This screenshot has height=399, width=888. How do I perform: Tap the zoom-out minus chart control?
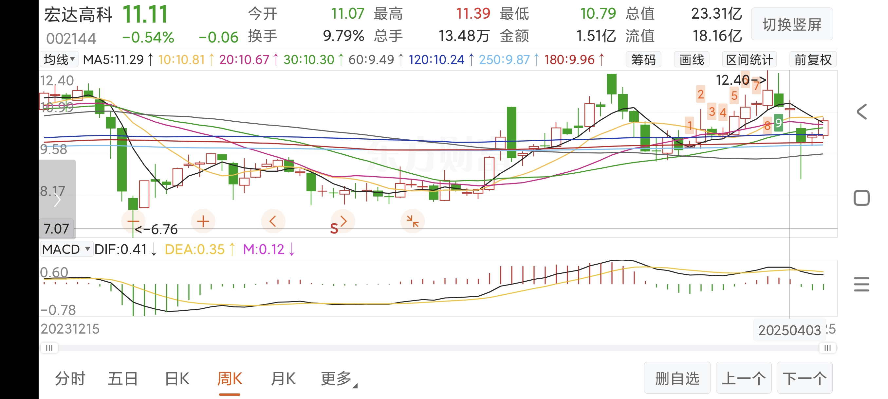click(133, 221)
